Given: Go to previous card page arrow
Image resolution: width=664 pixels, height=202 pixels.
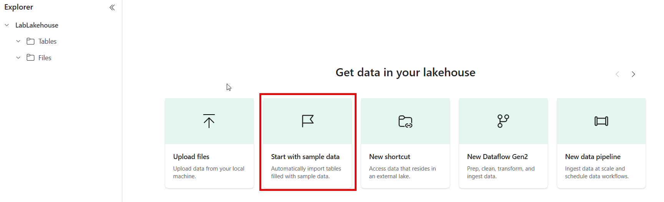Looking at the screenshot, I should 618,74.
